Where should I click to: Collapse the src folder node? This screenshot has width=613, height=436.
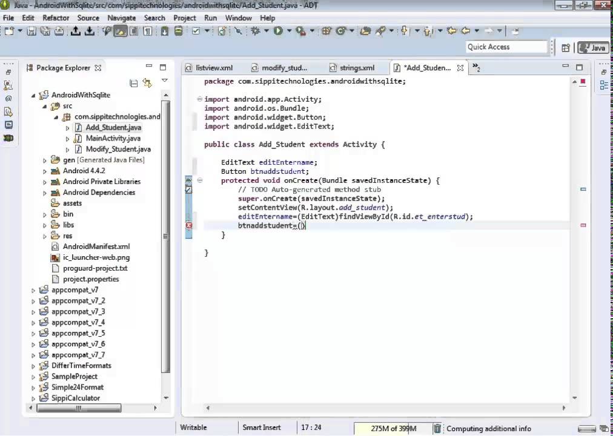[45, 106]
